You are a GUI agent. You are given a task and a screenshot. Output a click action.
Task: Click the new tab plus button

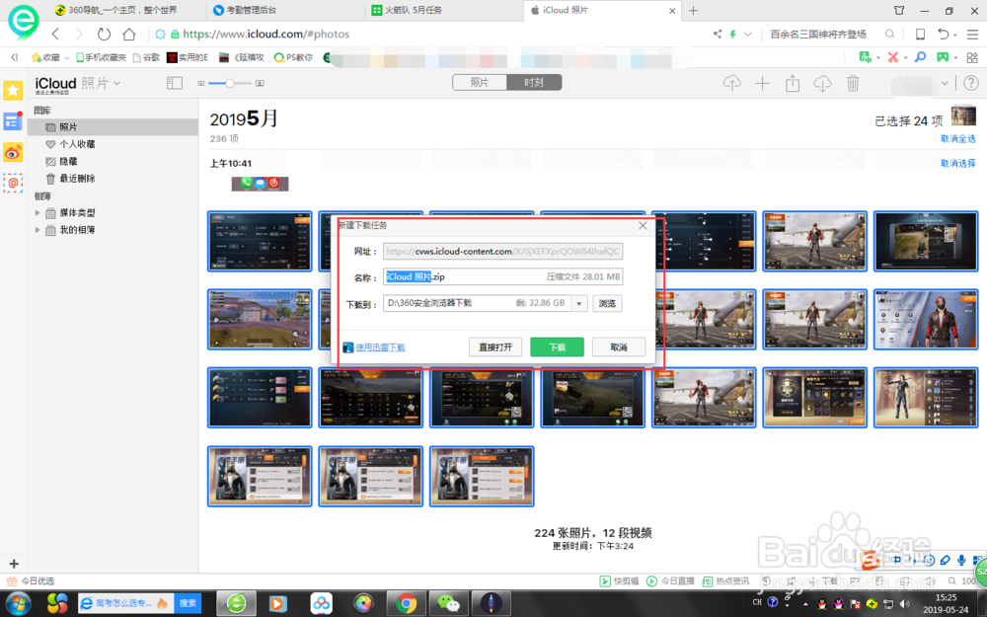pyautogui.click(x=693, y=11)
